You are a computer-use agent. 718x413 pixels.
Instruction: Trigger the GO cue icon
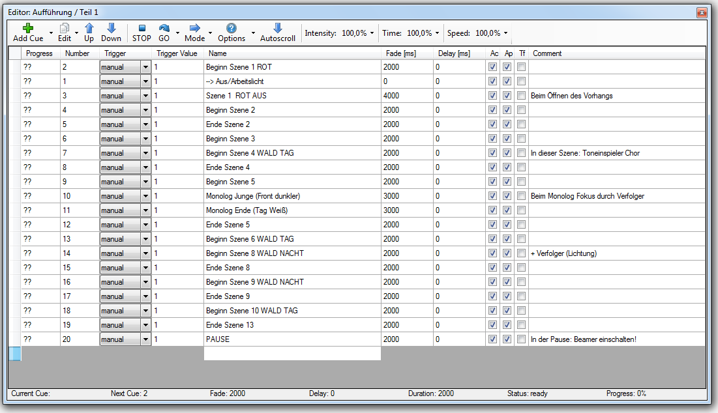coord(164,28)
